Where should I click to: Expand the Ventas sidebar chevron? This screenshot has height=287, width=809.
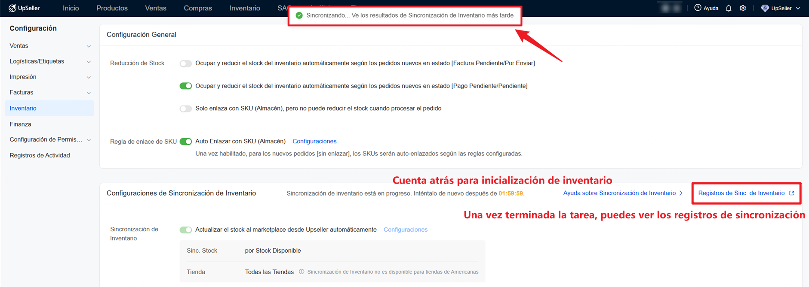coord(89,46)
